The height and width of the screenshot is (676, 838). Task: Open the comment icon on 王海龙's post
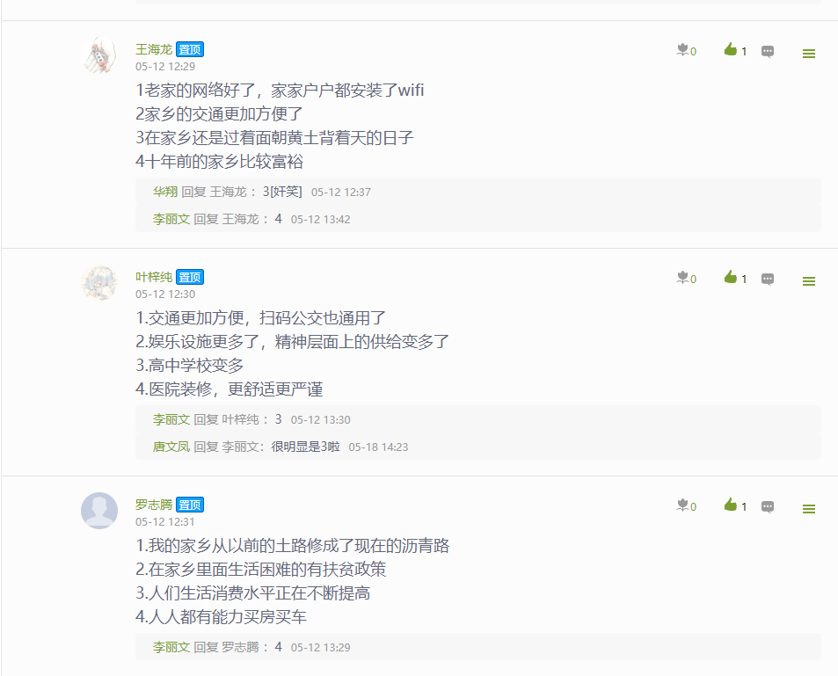[x=768, y=51]
